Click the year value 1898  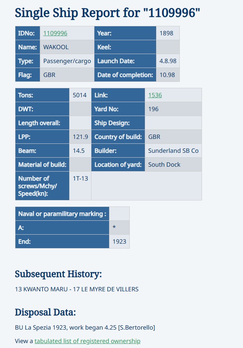[x=166, y=33]
